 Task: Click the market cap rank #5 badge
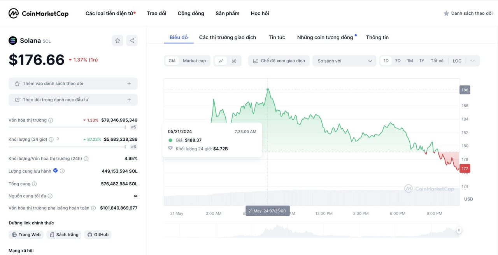pyautogui.click(x=133, y=127)
